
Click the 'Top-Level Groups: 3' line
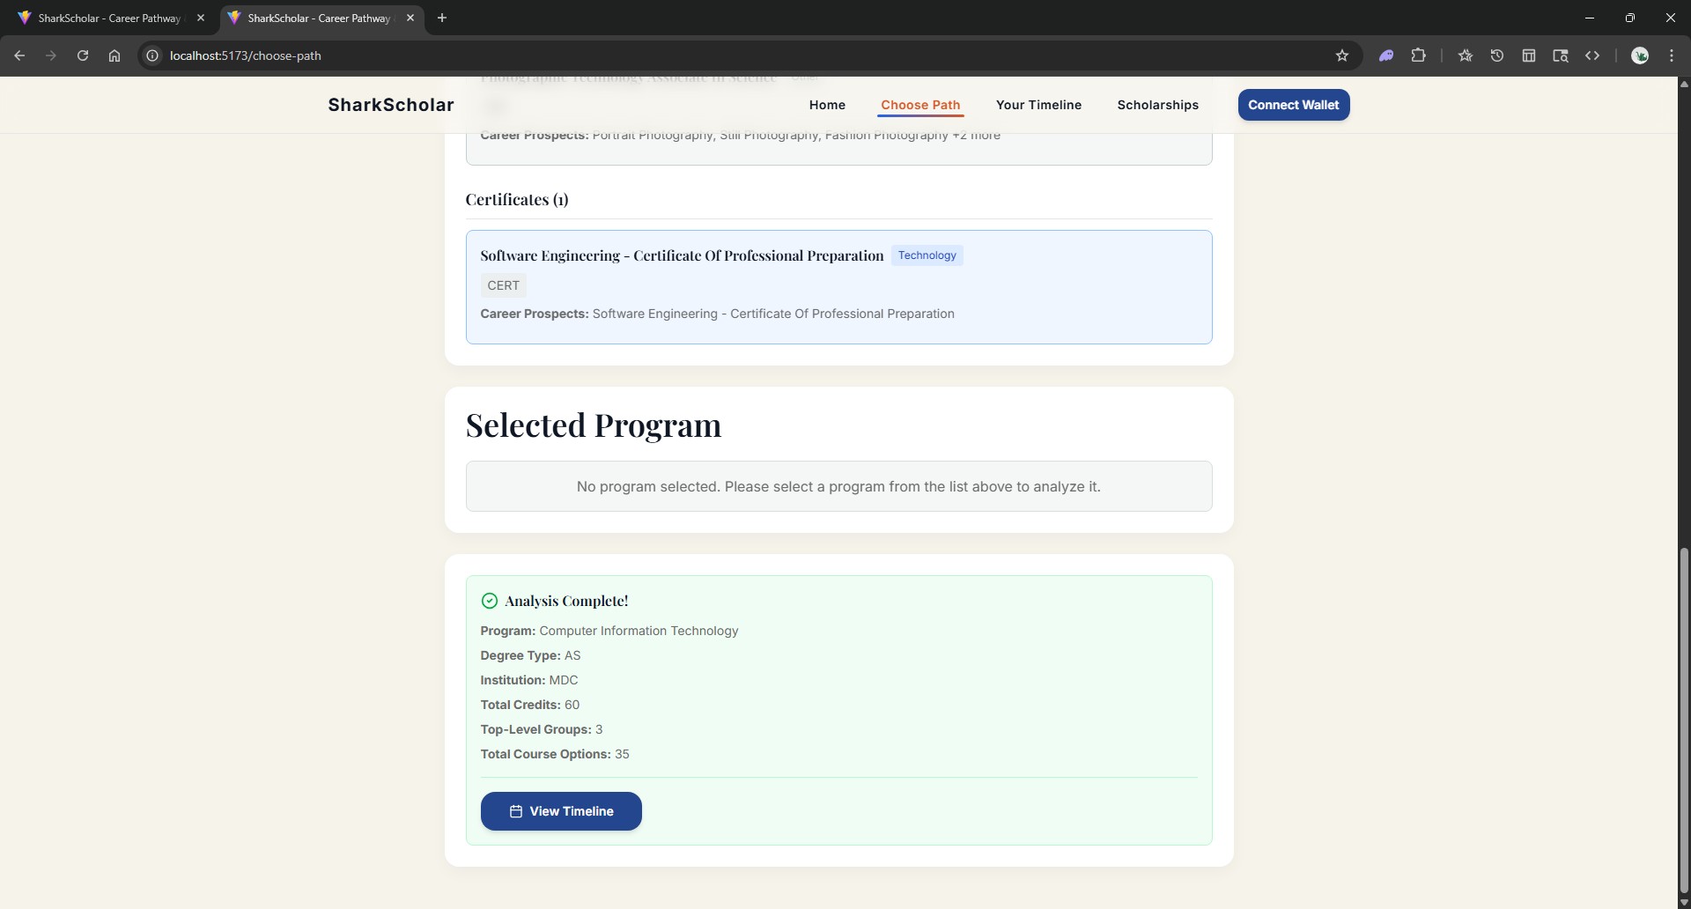tap(542, 729)
